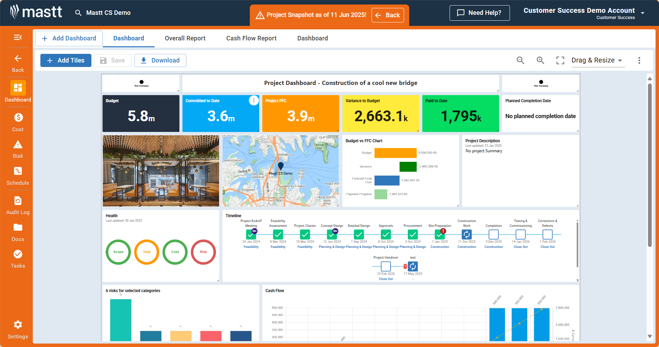Open the Docs folder in sidebar
The width and height of the screenshot is (659, 347).
(x=18, y=232)
